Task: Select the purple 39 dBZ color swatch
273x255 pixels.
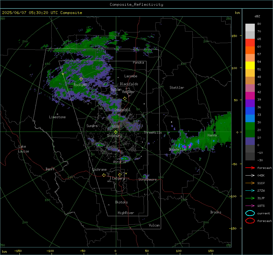Action: (250, 103)
